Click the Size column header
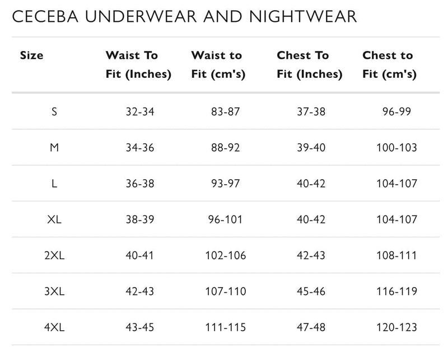 [x=32, y=55]
